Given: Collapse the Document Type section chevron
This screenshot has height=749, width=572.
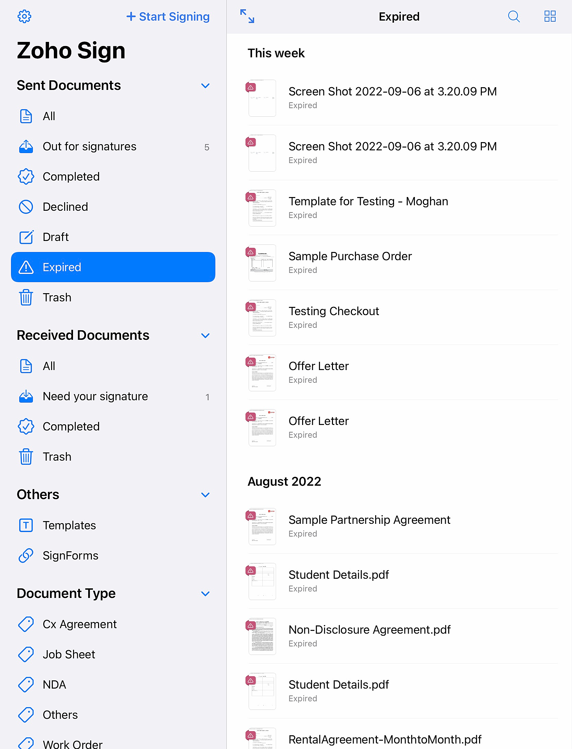Looking at the screenshot, I should (x=205, y=594).
